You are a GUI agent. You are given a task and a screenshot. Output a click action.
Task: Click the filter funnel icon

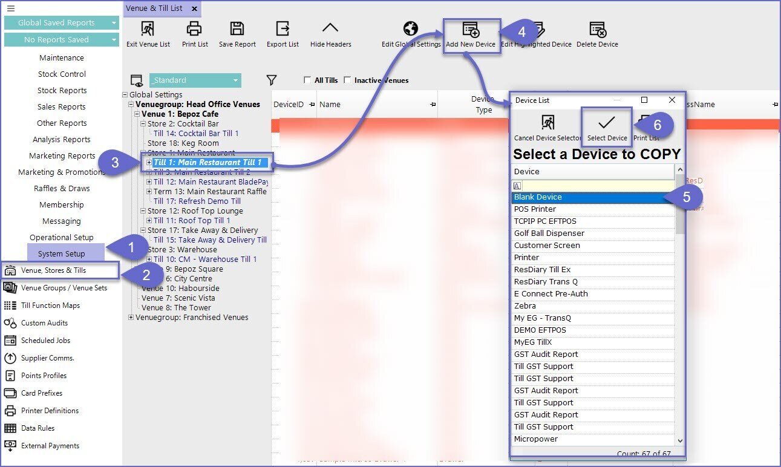[x=272, y=80]
